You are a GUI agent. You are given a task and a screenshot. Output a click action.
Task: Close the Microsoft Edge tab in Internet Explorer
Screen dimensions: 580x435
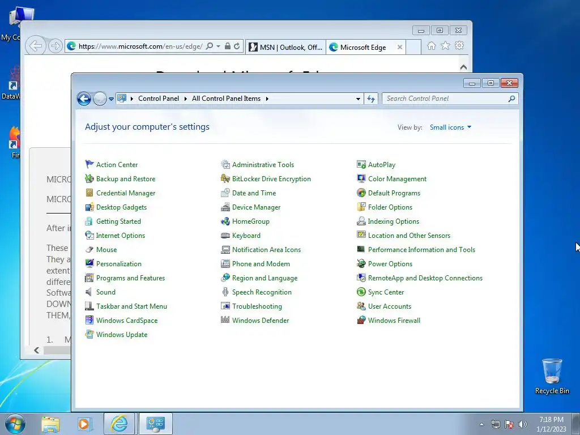click(399, 48)
